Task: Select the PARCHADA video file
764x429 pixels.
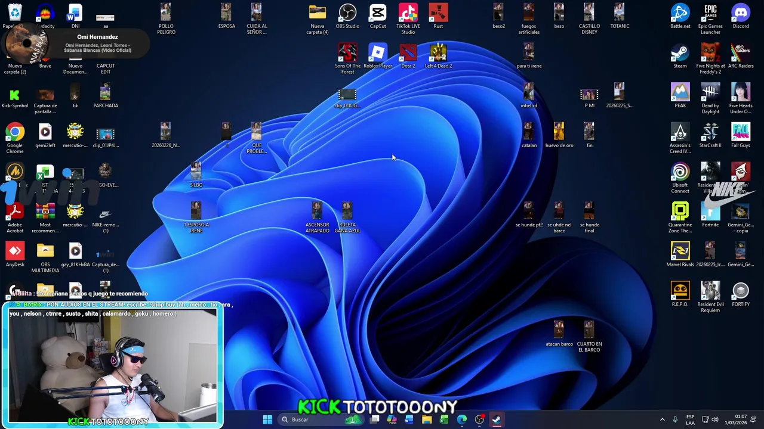Action: click(106, 96)
